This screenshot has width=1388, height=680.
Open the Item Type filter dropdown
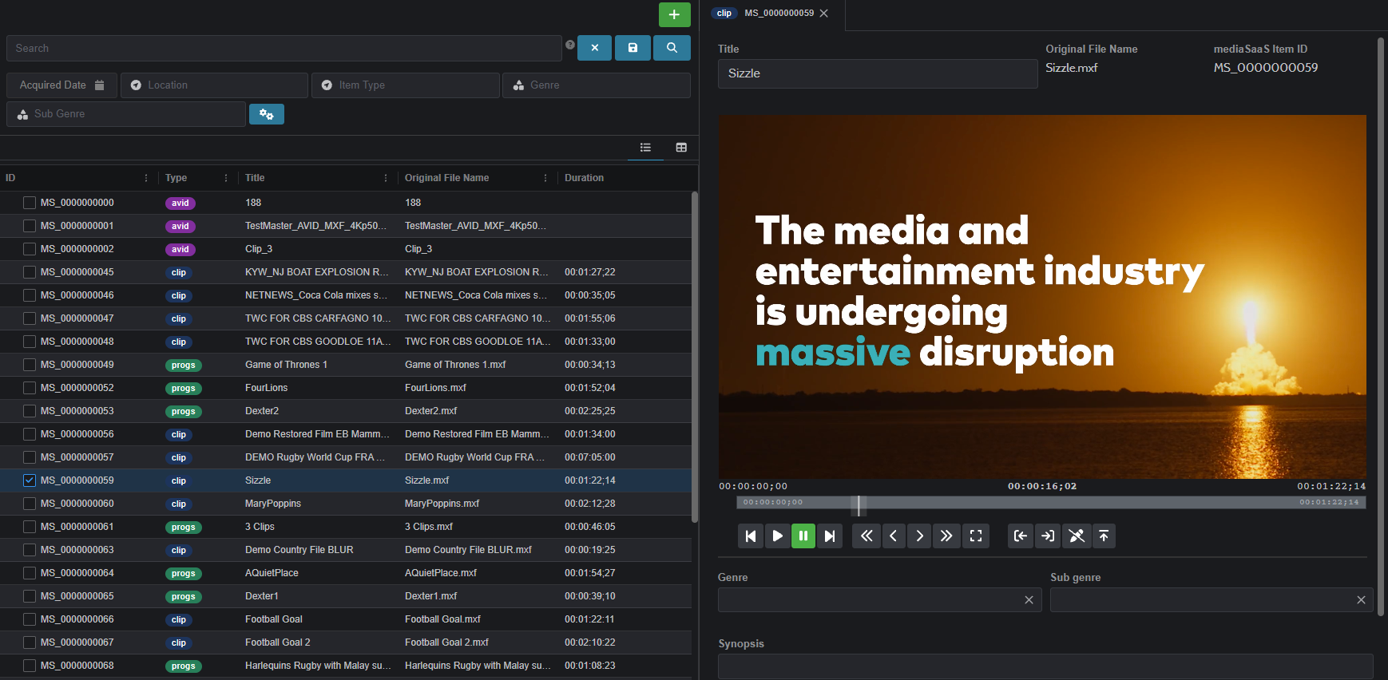coord(406,85)
